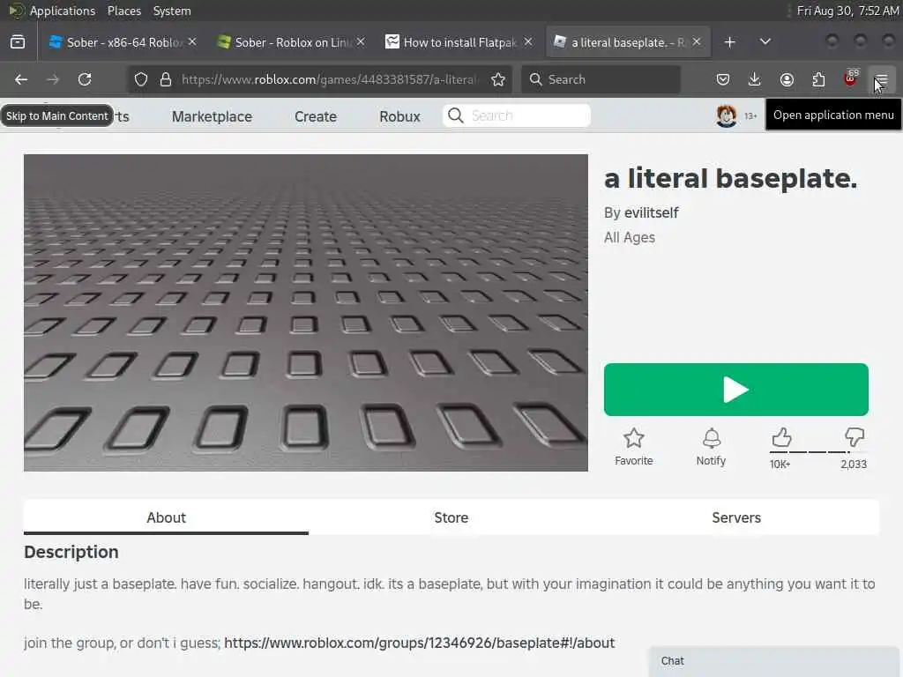Click the Firefox forward arrow

tap(53, 79)
